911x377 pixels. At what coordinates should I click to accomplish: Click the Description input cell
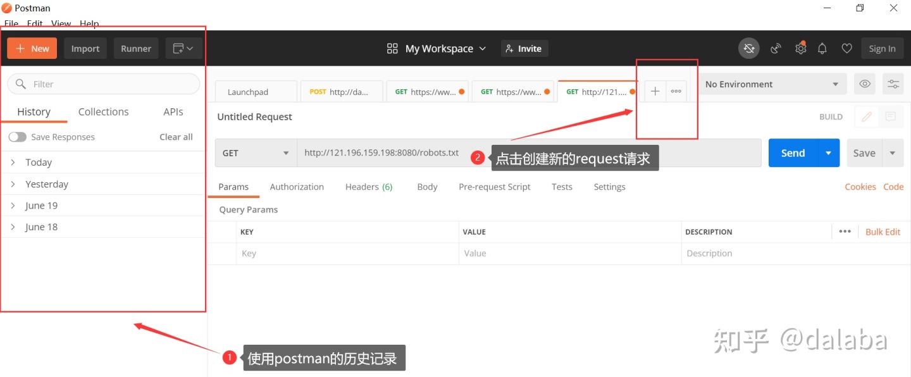796,254
